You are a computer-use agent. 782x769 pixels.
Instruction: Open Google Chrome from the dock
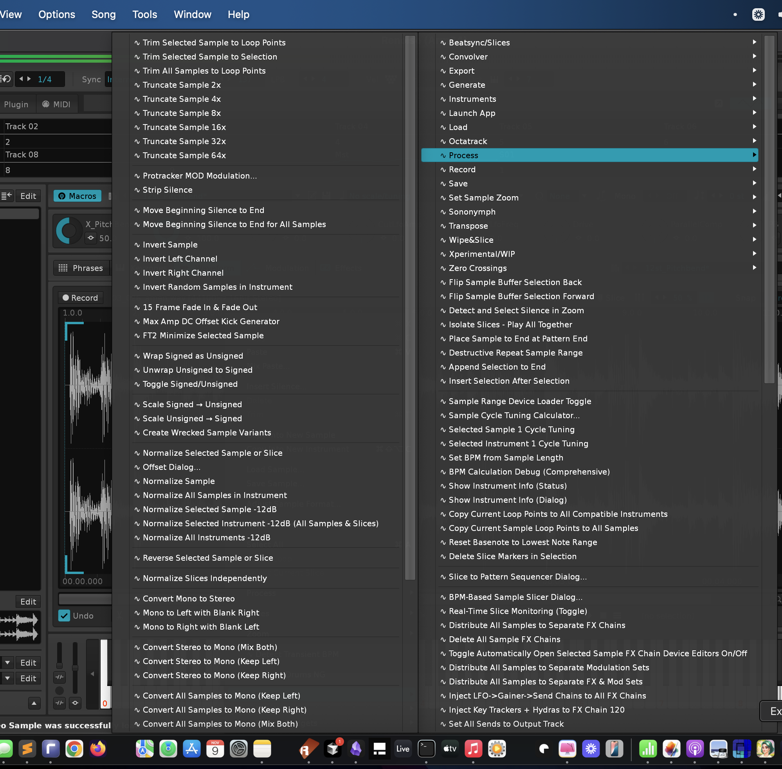74,749
